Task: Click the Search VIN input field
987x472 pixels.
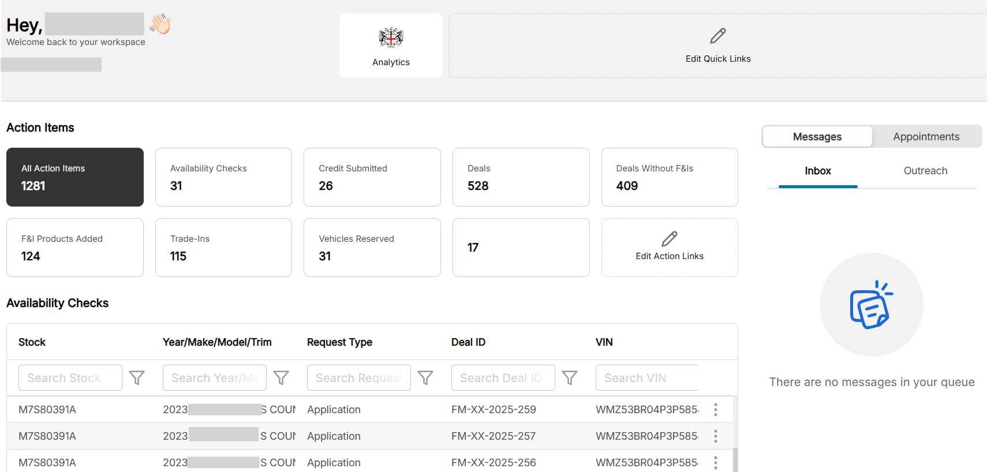Action: point(646,378)
